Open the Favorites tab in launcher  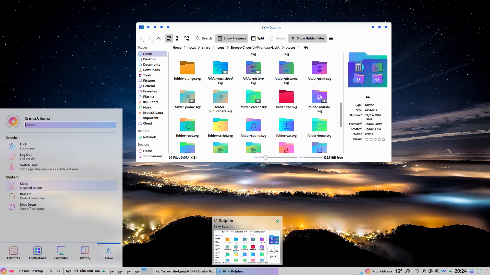(14, 253)
